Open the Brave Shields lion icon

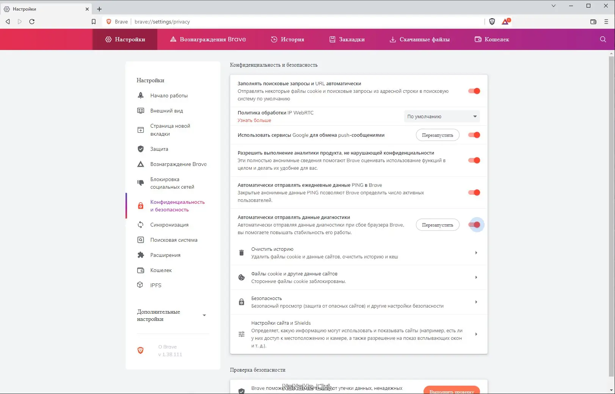click(492, 22)
